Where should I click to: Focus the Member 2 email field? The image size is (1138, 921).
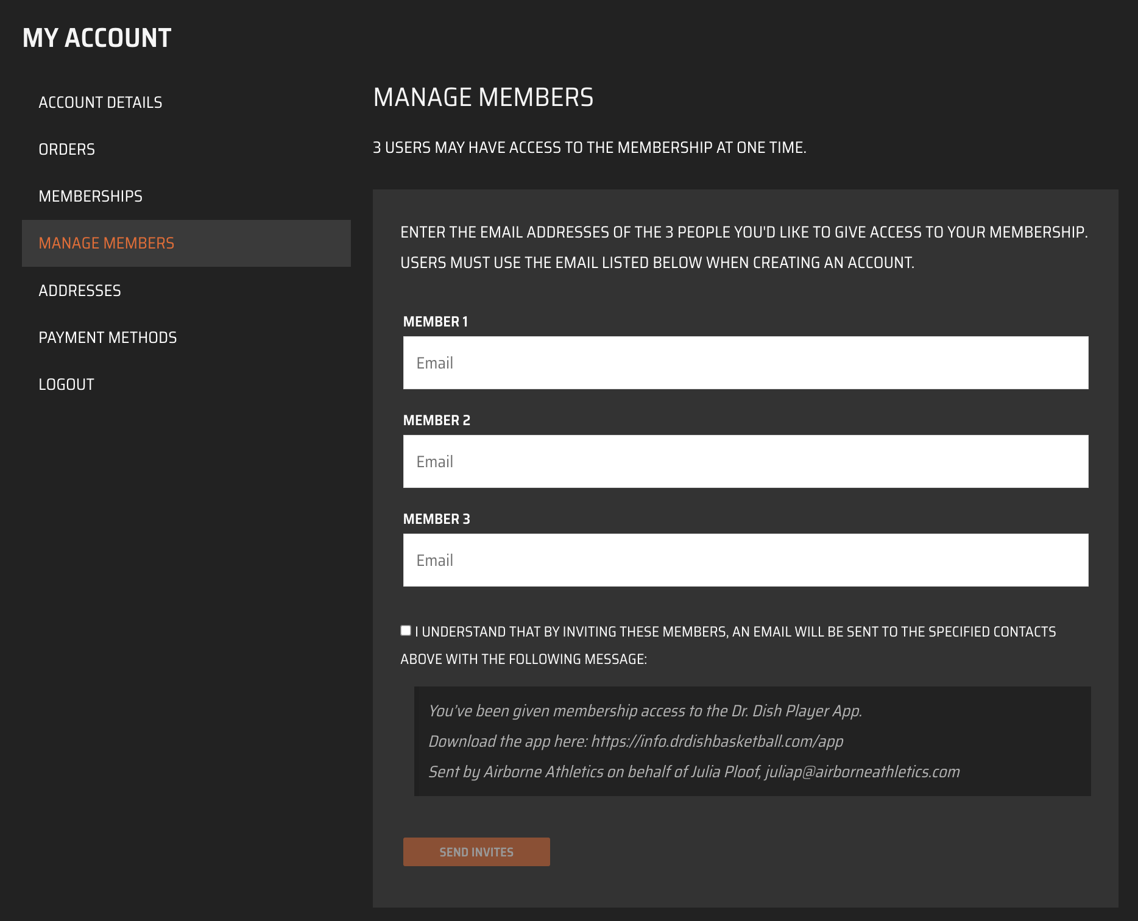pyautogui.click(x=746, y=462)
